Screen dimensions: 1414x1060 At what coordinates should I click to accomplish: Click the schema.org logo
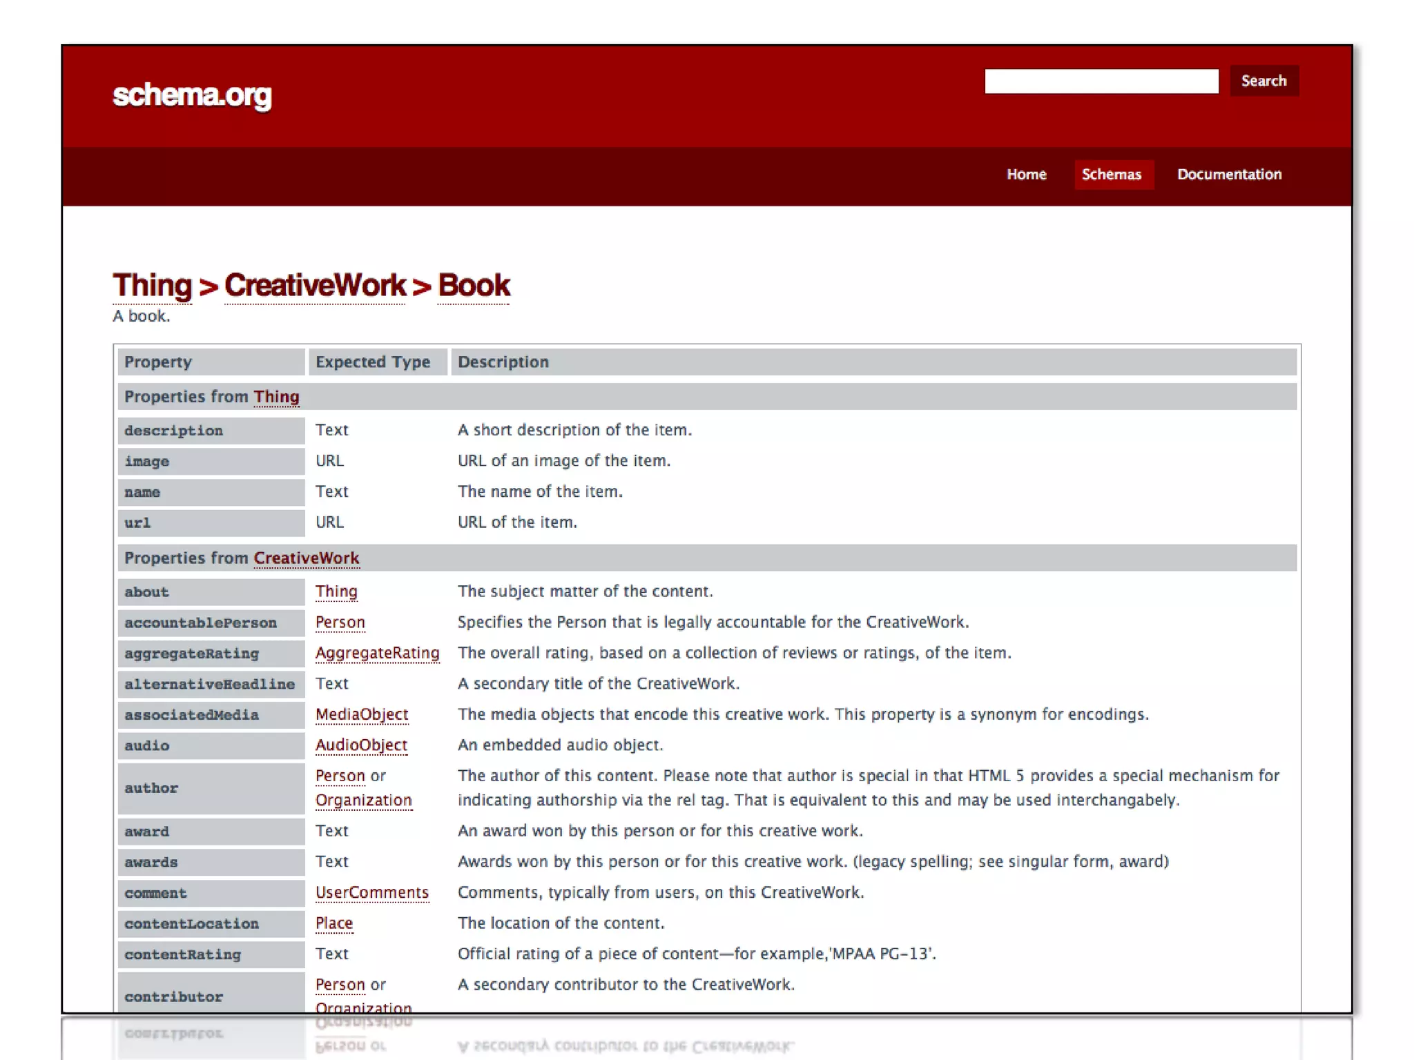(192, 95)
